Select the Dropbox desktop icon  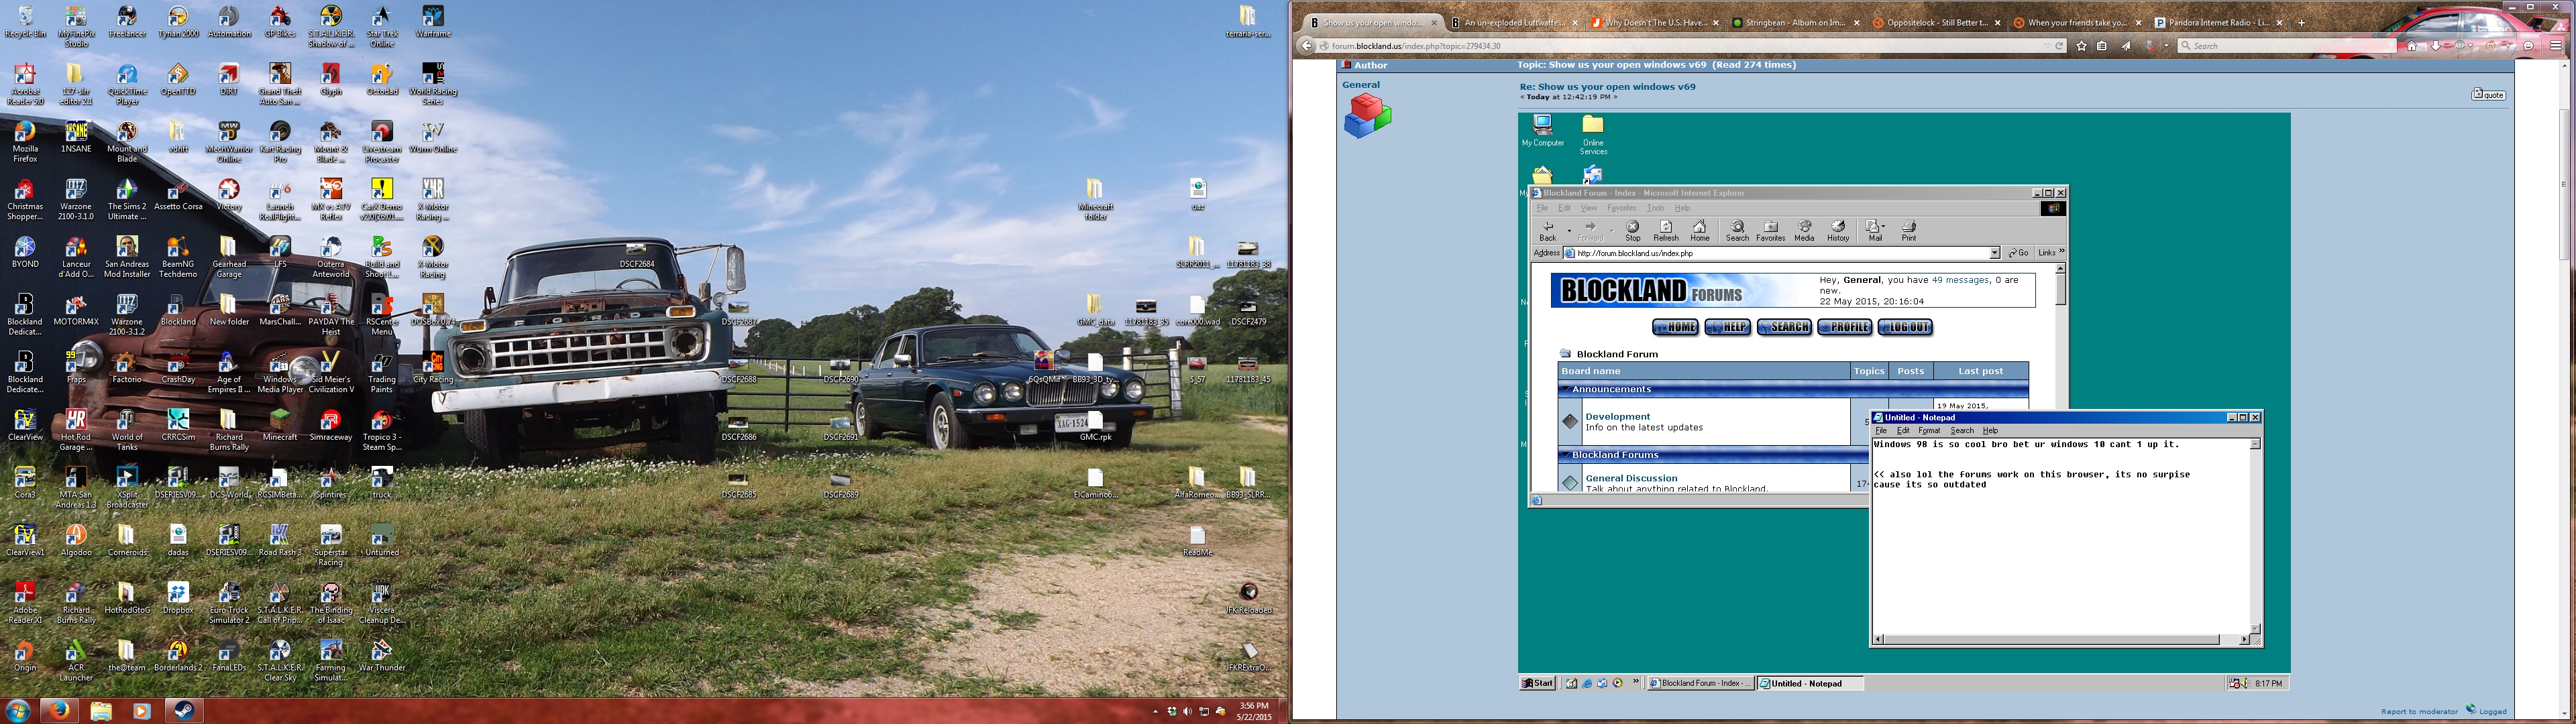click(178, 597)
